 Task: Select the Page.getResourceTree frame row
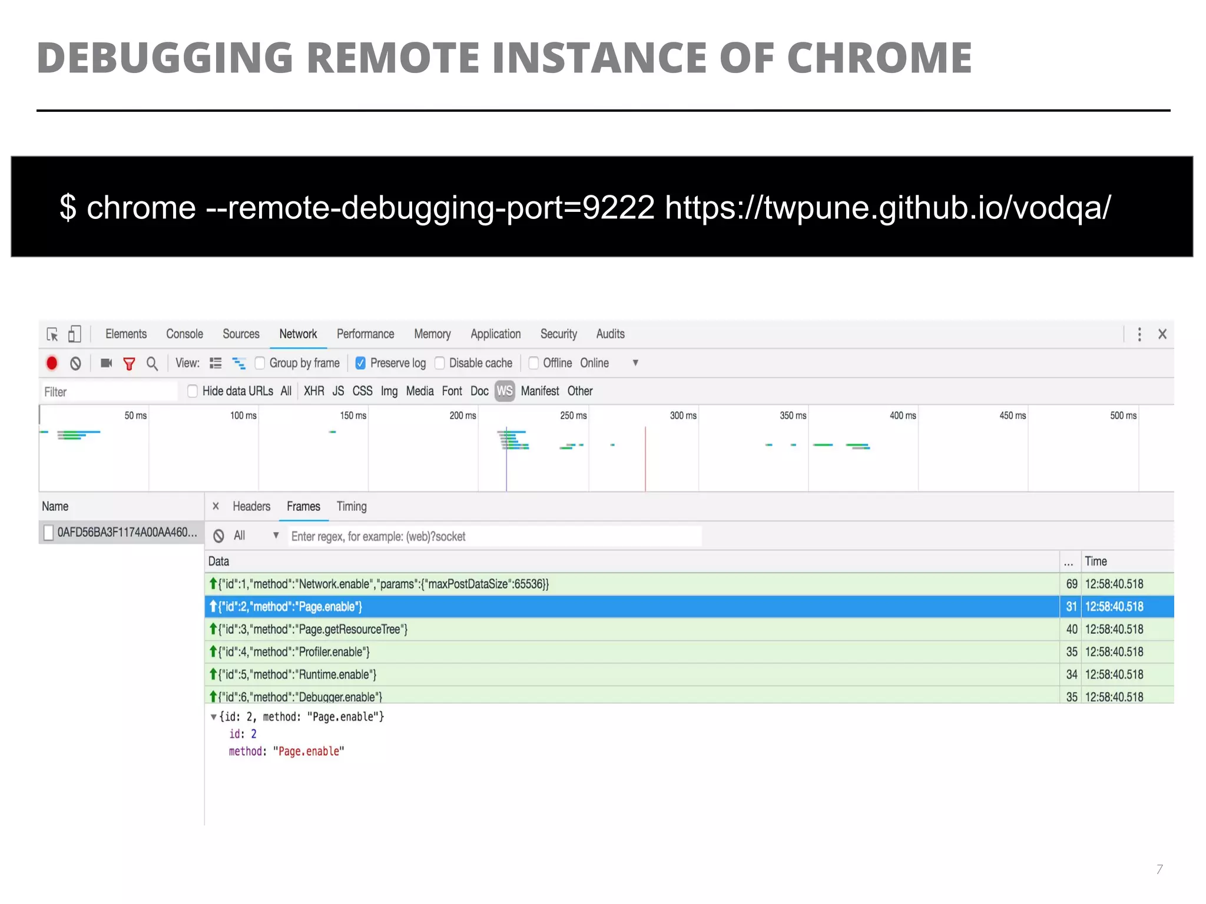coord(689,629)
